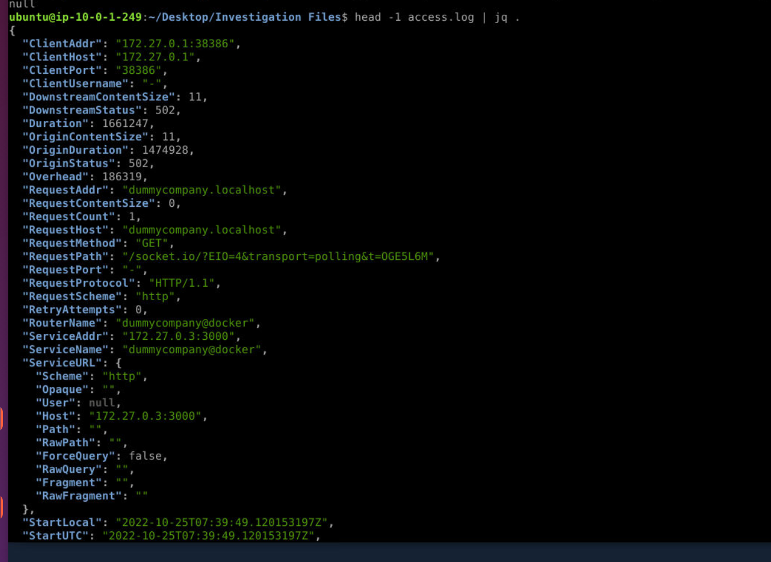Click the RequestMethod value GET
Viewport: 771px width, 562px height.
155,243
